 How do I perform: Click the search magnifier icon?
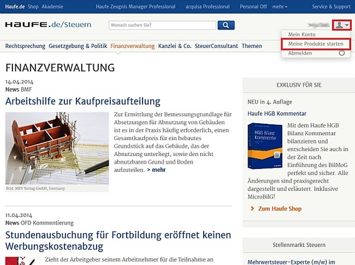pyautogui.click(x=226, y=25)
